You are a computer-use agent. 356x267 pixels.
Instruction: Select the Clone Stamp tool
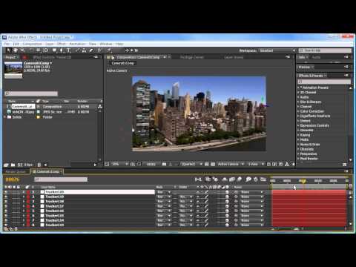click(x=85, y=50)
